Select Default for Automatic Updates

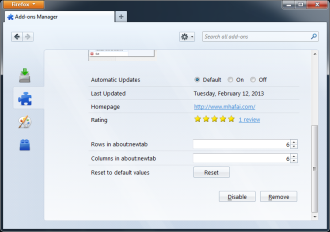(197, 79)
